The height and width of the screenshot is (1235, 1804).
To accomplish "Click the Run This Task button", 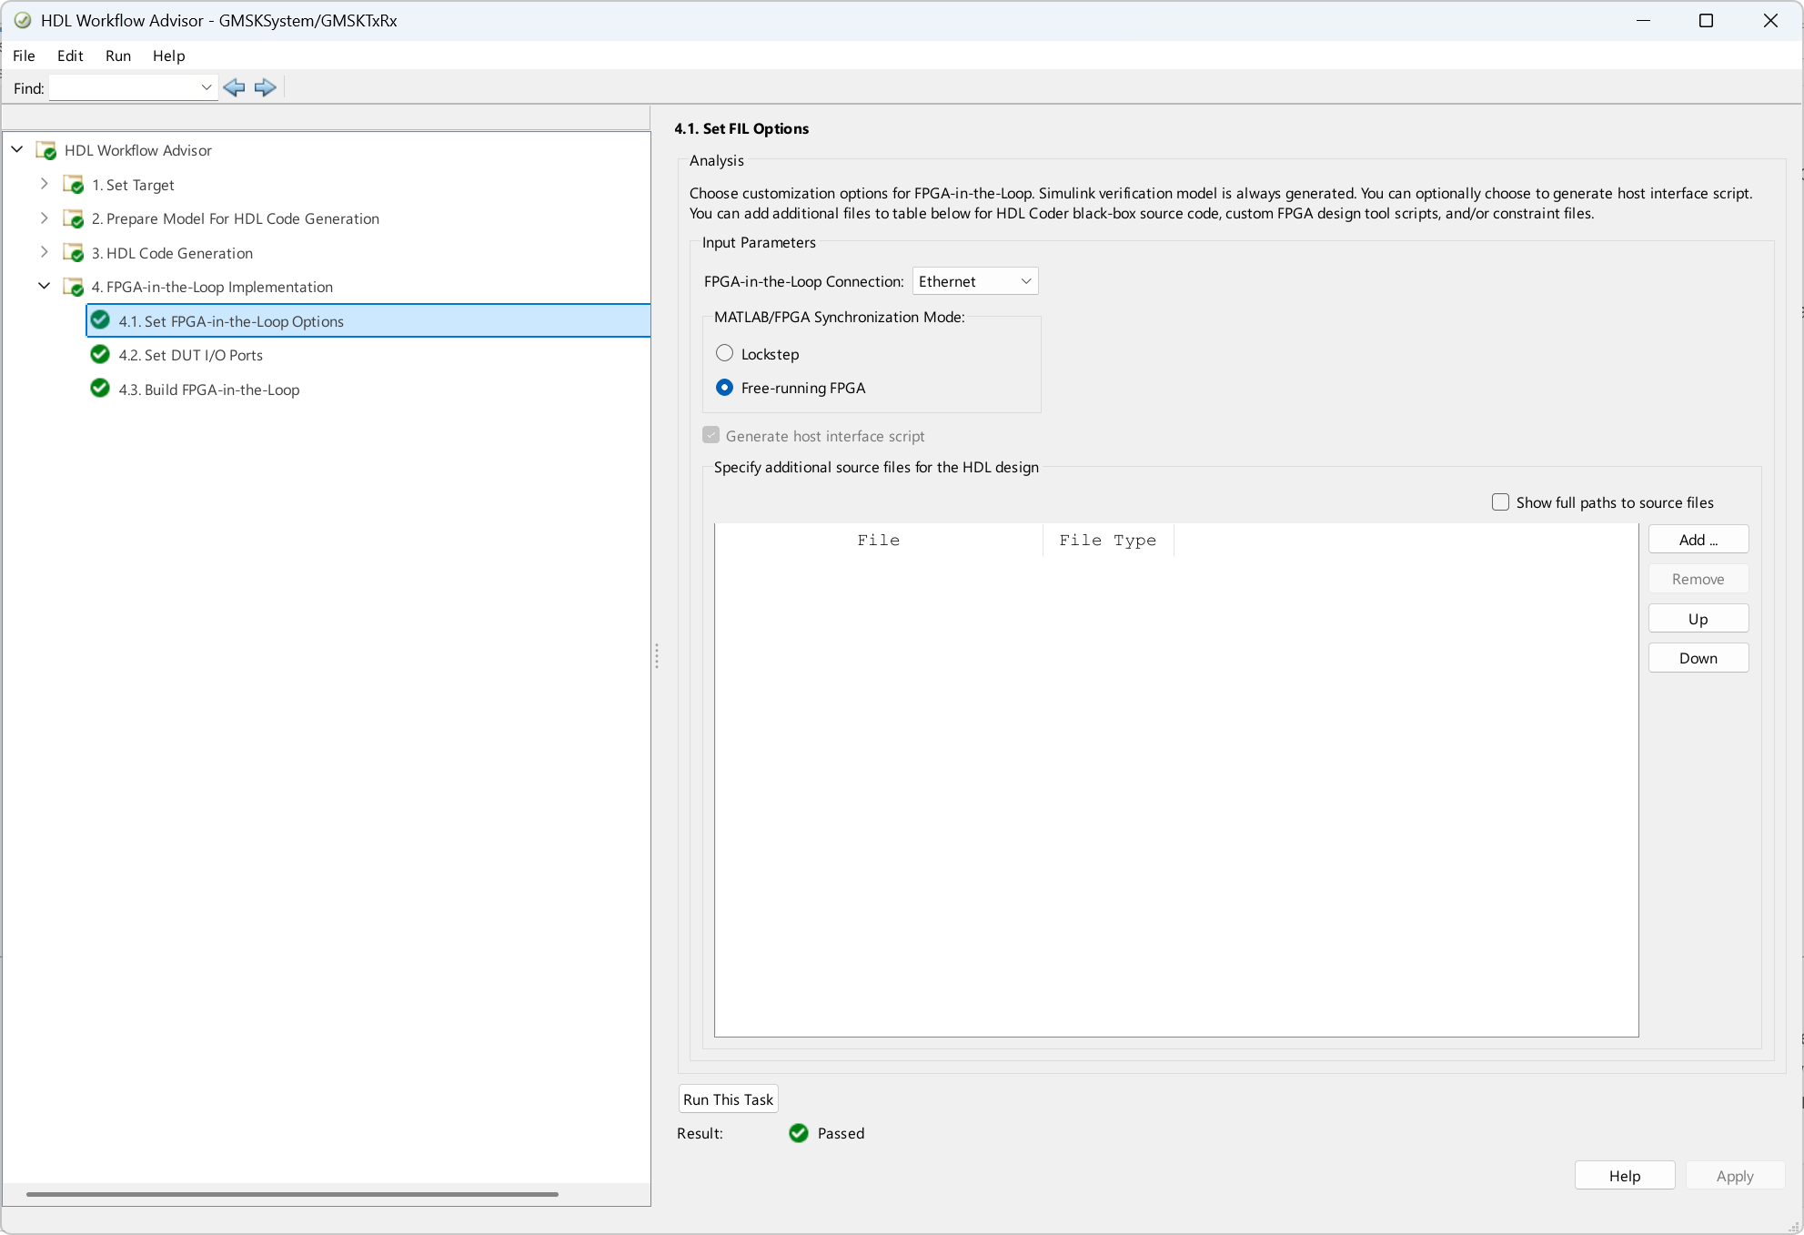I will click(x=728, y=1099).
